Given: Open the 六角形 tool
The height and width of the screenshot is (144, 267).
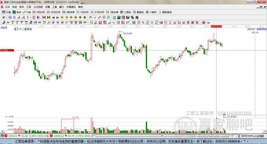Looking at the screenshot, I should point(151,12).
